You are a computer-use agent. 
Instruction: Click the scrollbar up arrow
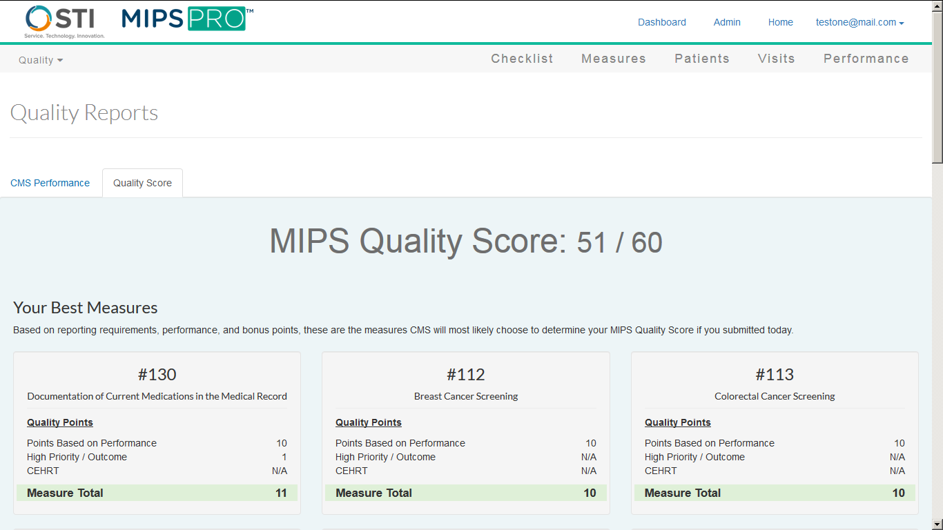(x=937, y=6)
